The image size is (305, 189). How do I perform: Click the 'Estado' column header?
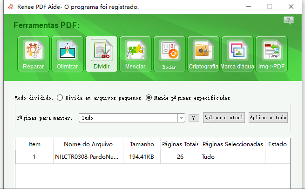click(x=278, y=144)
